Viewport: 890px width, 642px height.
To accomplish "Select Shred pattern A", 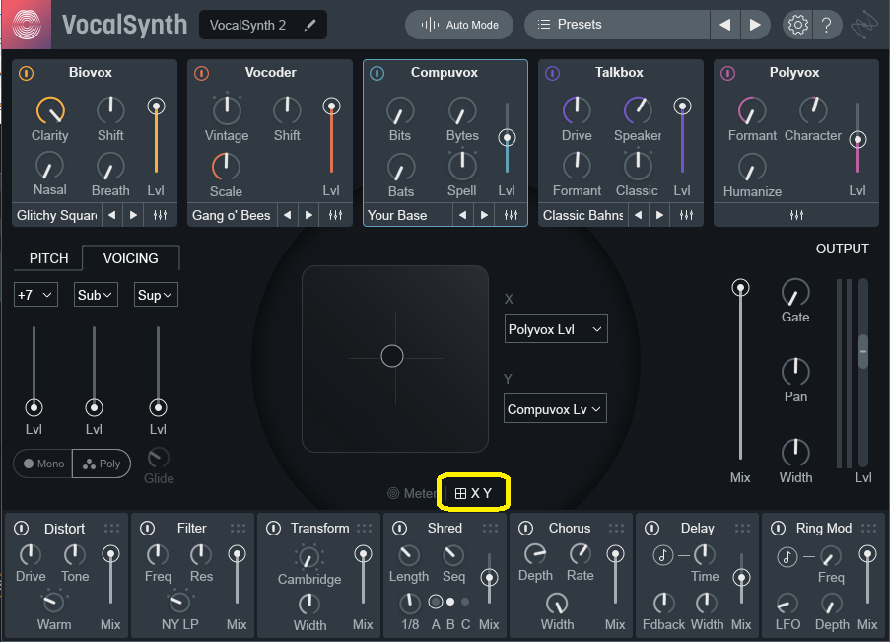I will coord(436,602).
